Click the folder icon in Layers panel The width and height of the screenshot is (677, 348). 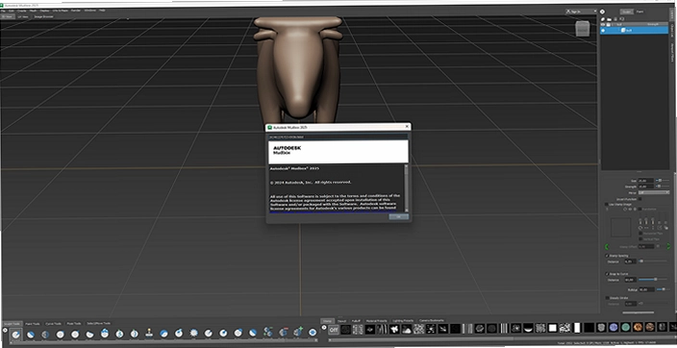pos(609,19)
